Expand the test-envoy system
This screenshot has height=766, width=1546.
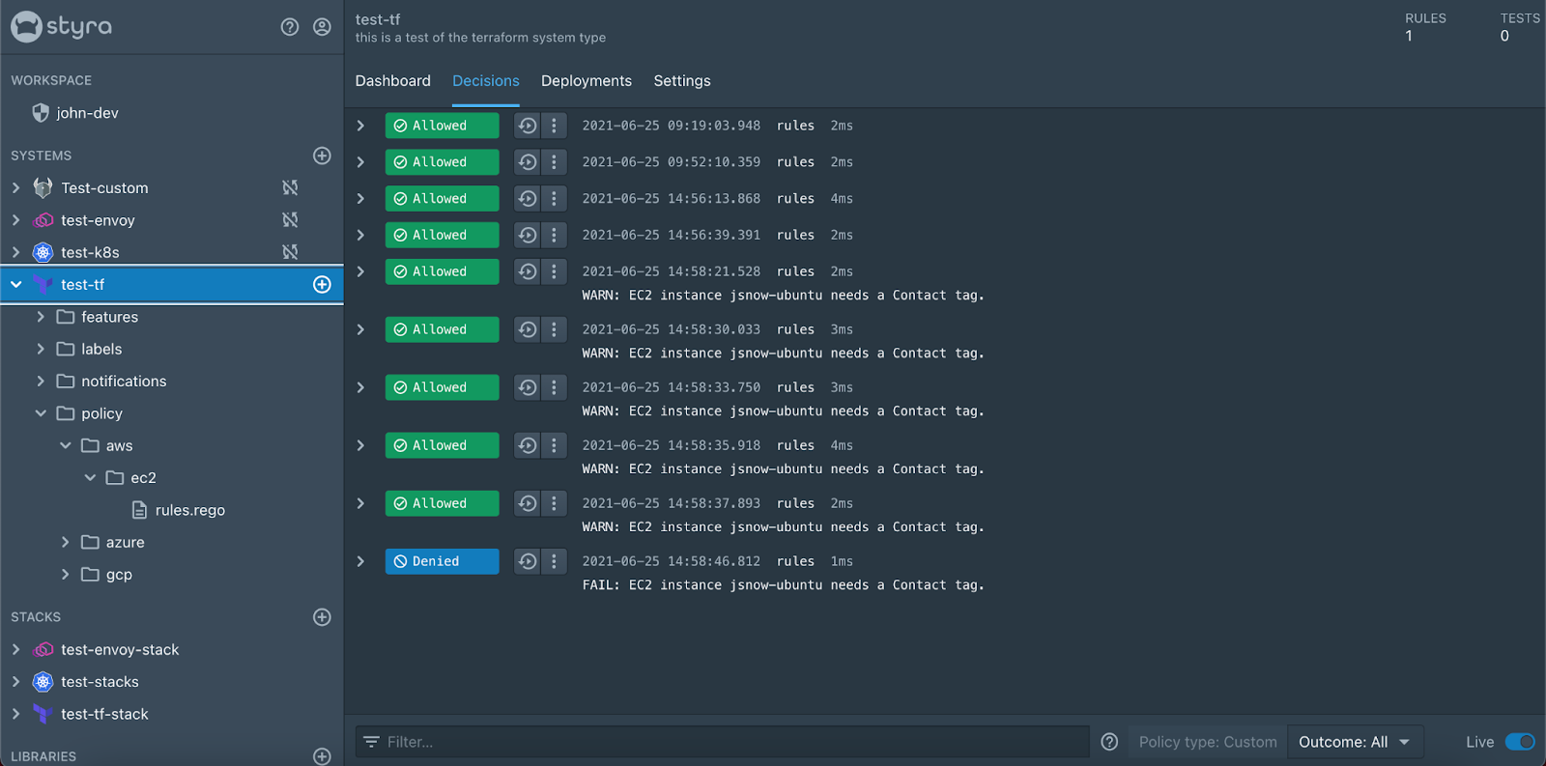pyautogui.click(x=16, y=220)
